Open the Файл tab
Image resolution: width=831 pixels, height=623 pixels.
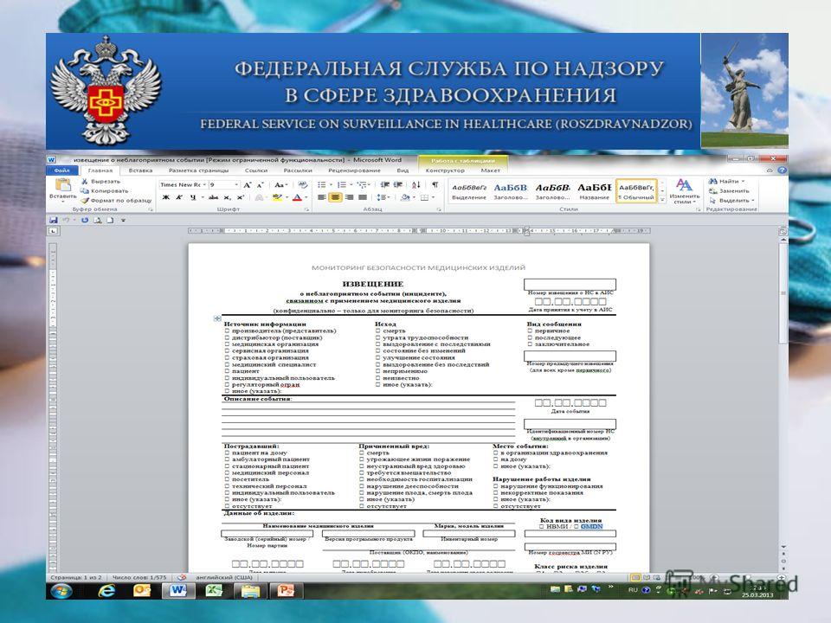point(62,170)
